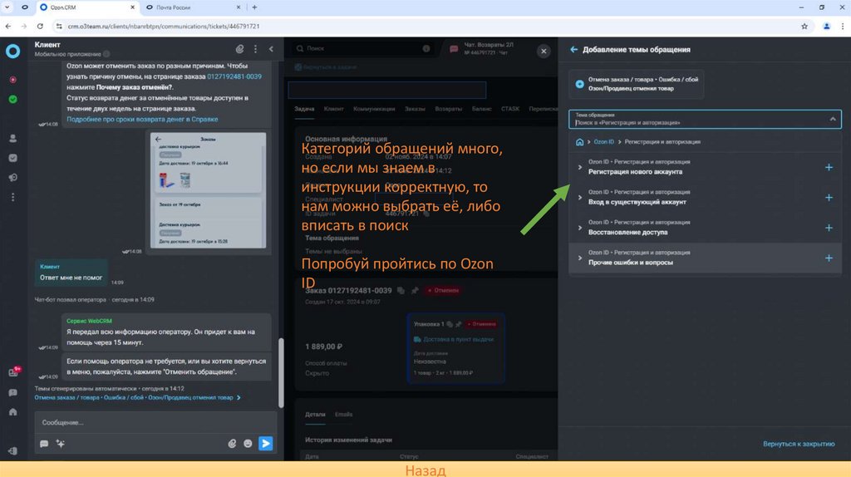Click 'Доставка в пункт выдачи' in package card
This screenshot has height=477, width=851.
coord(458,339)
